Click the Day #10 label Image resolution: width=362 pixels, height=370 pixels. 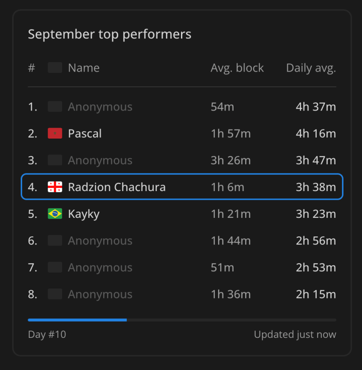coord(47,334)
